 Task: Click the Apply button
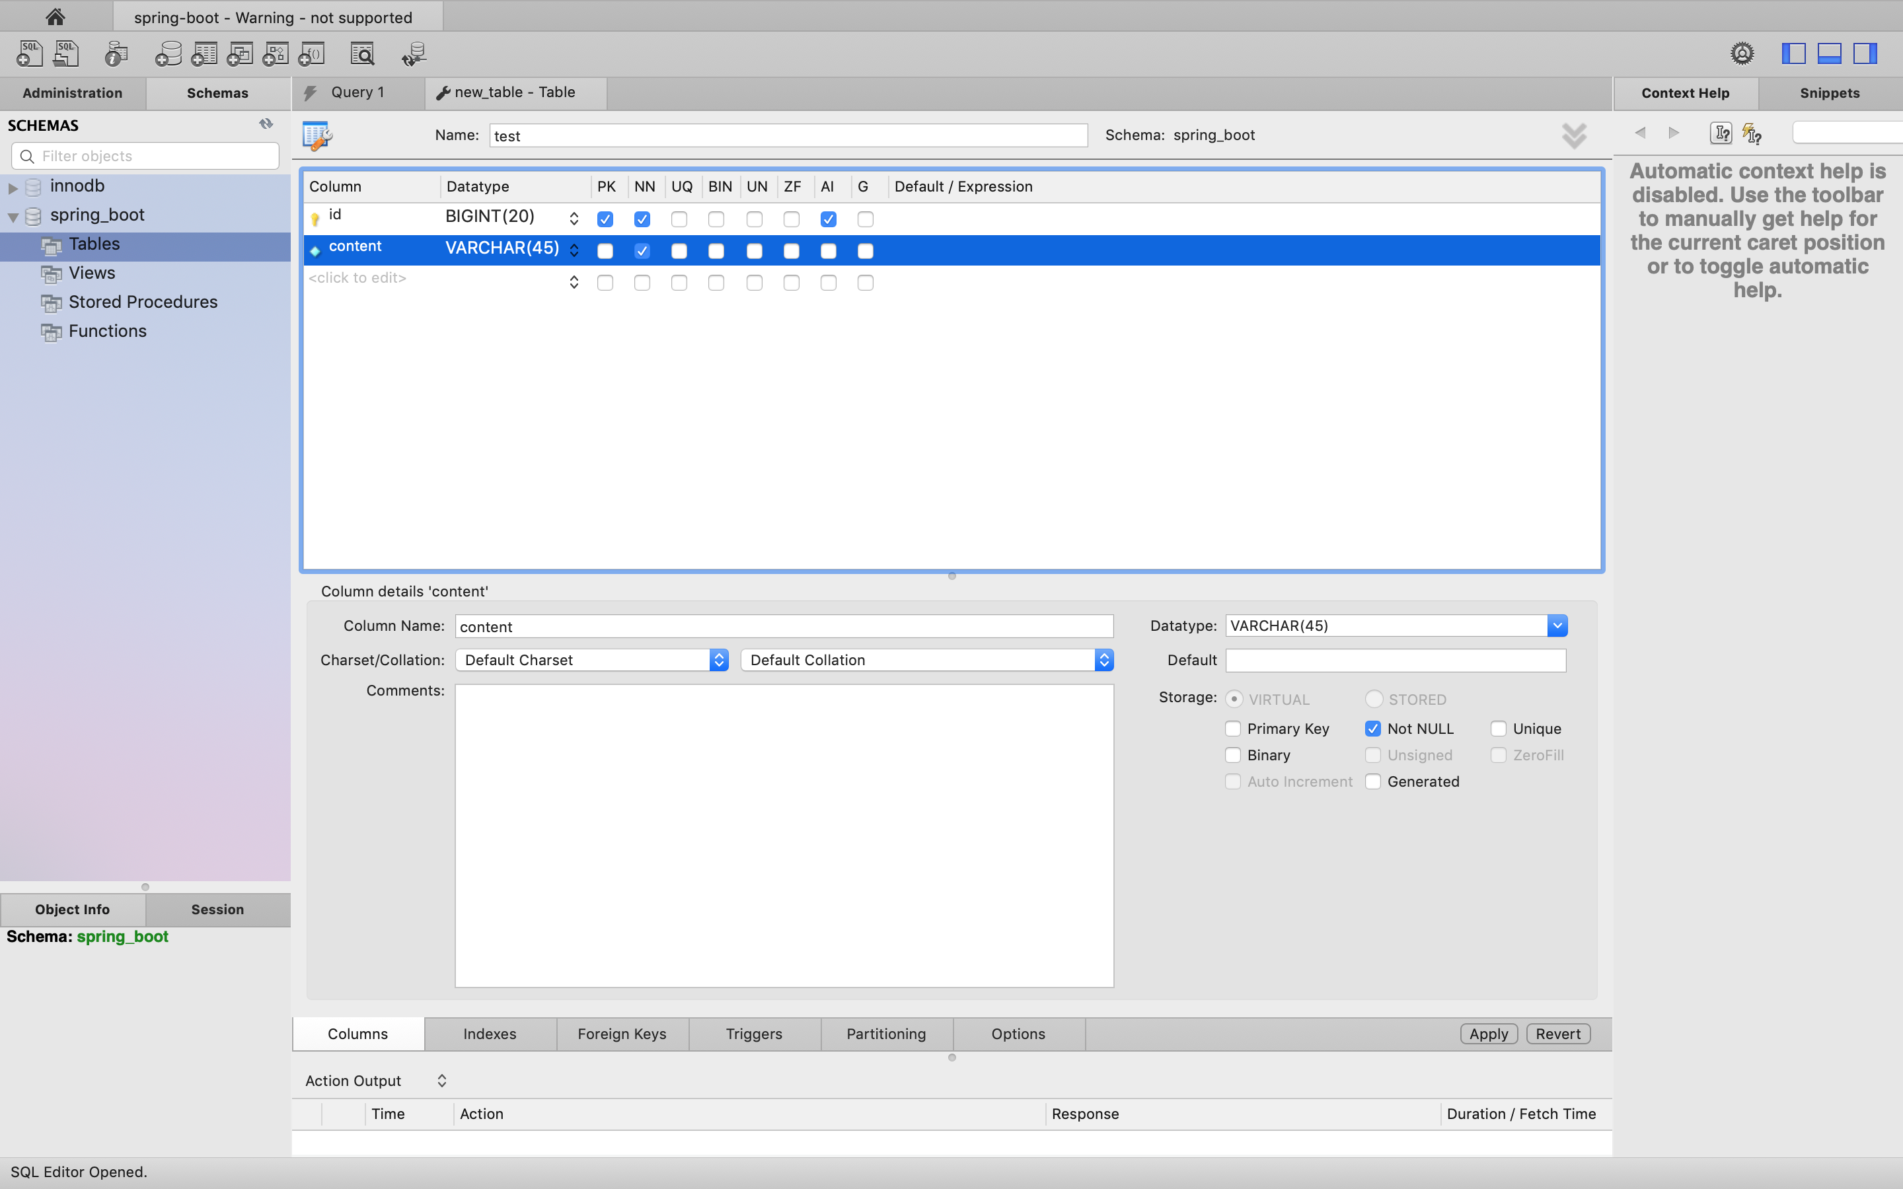1488,1033
